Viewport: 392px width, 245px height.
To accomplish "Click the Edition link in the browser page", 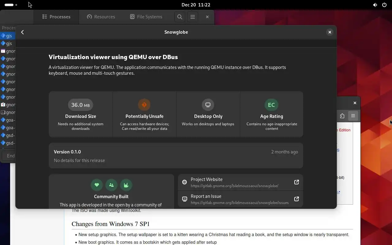I will pos(343,130).
